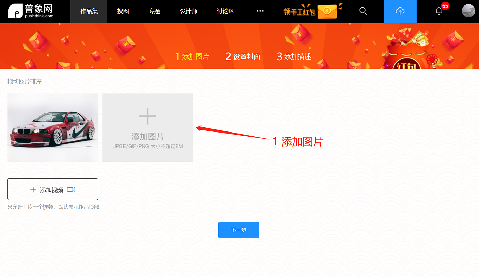Click the cloud upload icon
The width and height of the screenshot is (479, 277).
[400, 11]
